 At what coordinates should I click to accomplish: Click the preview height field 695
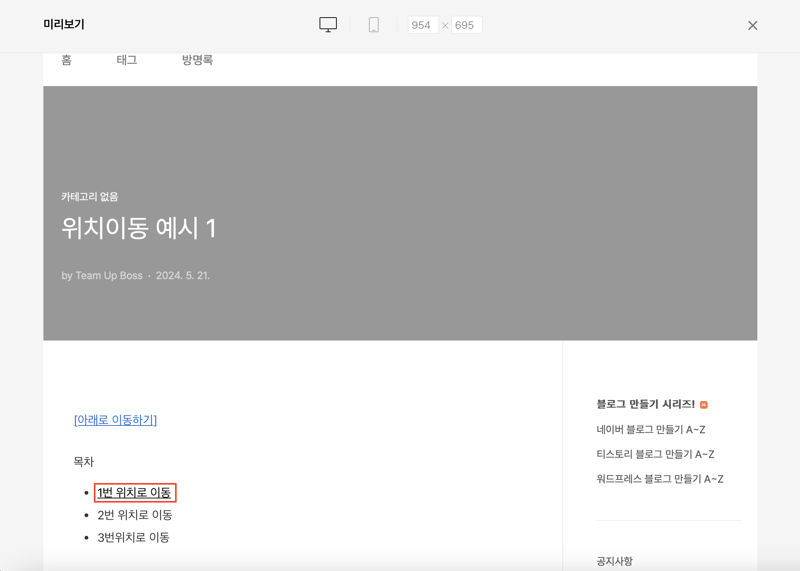[x=466, y=25]
